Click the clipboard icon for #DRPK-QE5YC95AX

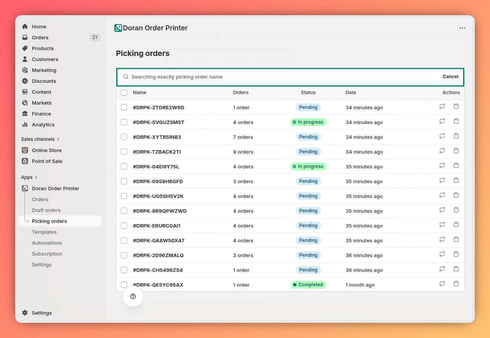(456, 284)
